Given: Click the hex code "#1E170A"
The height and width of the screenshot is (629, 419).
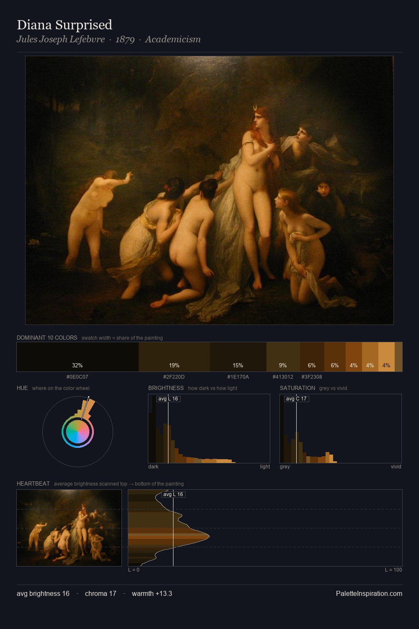Looking at the screenshot, I should [238, 377].
